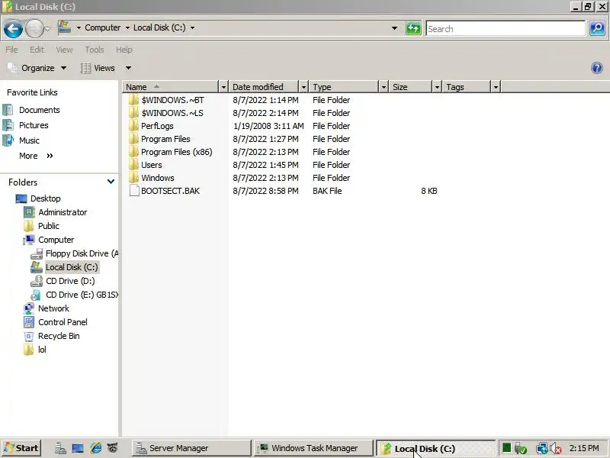The height and width of the screenshot is (458, 610).
Task: Select the Users folder icon
Action: click(134, 165)
